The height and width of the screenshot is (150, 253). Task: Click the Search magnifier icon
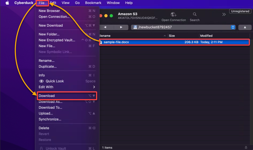(x=195, y=14)
